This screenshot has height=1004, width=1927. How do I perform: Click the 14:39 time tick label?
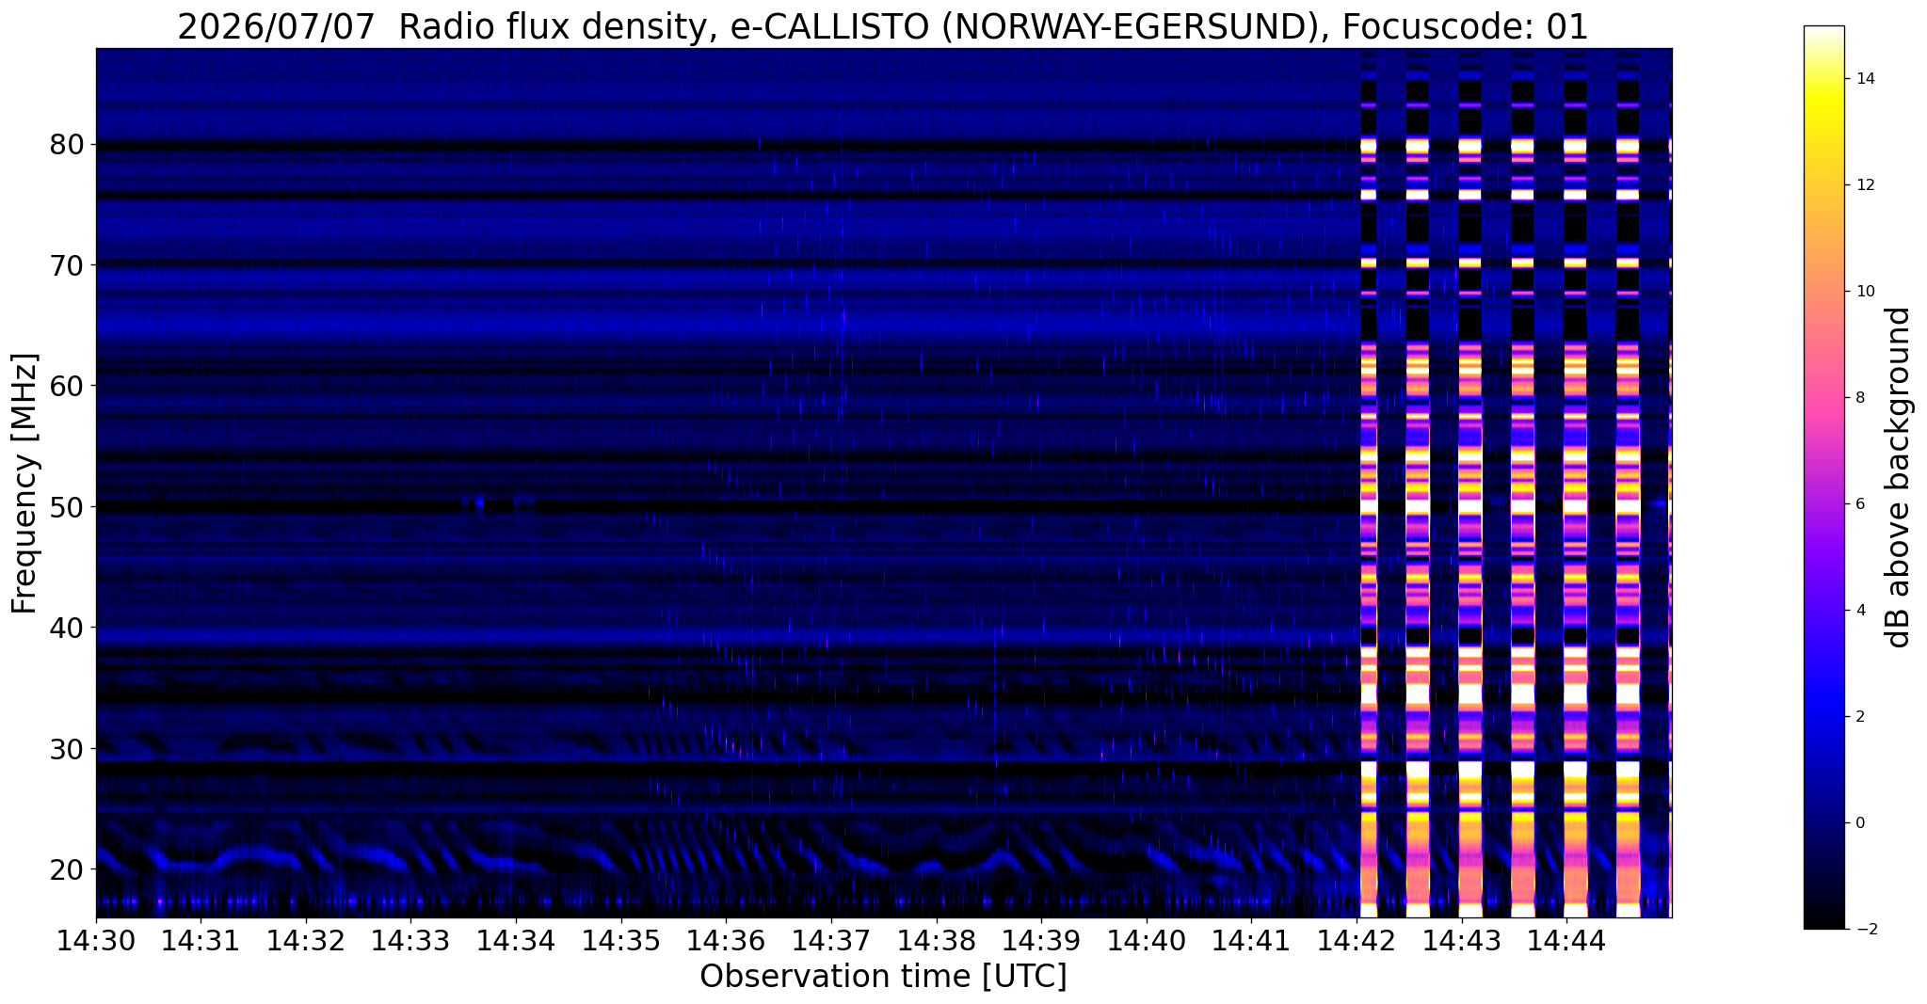[1041, 939]
